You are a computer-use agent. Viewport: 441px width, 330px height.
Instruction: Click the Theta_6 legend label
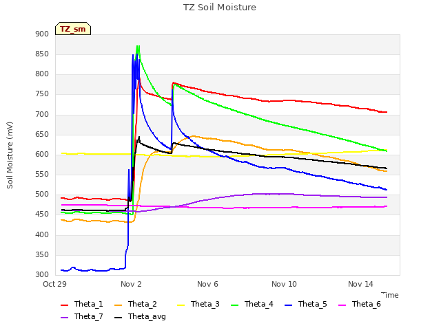pyautogui.click(x=367, y=304)
